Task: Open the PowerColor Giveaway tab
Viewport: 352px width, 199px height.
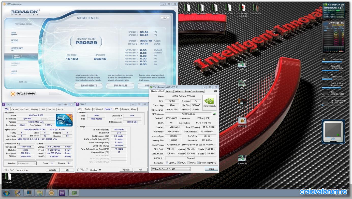Action: [x=195, y=91]
